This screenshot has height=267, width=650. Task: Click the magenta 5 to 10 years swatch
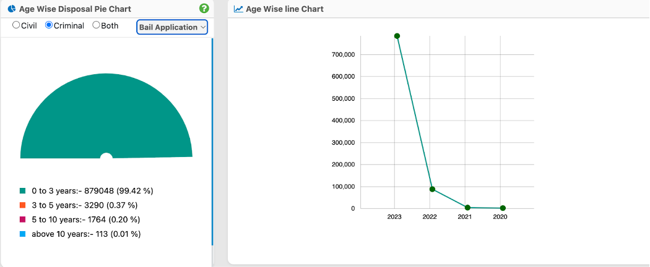coord(23,219)
